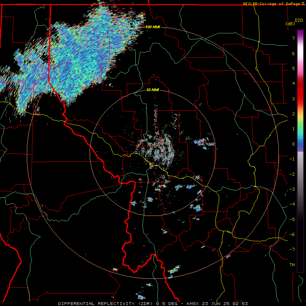Click the '1' value on the color scale
Image resolution: width=306 pixels, height=306 pixels.
coord(293,129)
